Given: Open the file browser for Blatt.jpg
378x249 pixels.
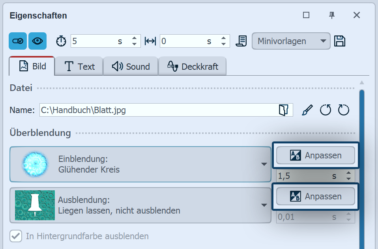Looking at the screenshot, I should coord(283,110).
